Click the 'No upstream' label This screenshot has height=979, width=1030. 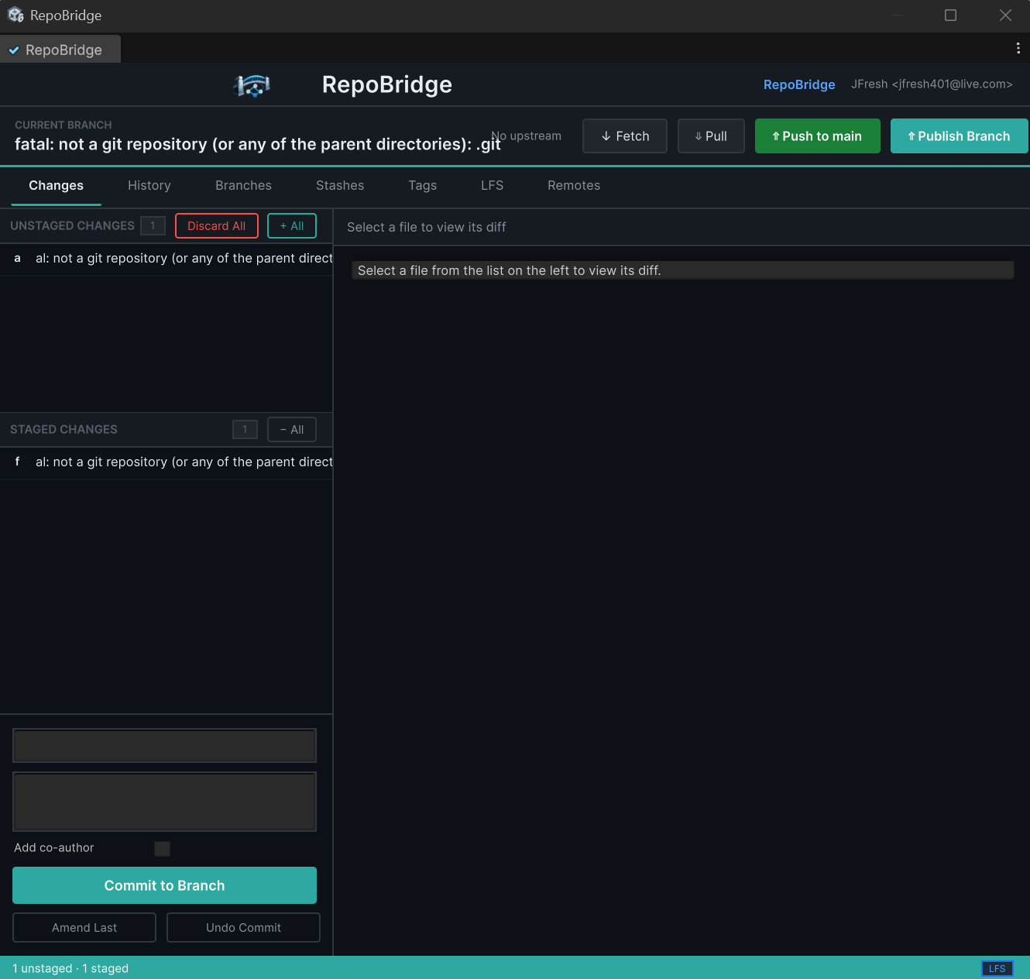[x=527, y=136]
